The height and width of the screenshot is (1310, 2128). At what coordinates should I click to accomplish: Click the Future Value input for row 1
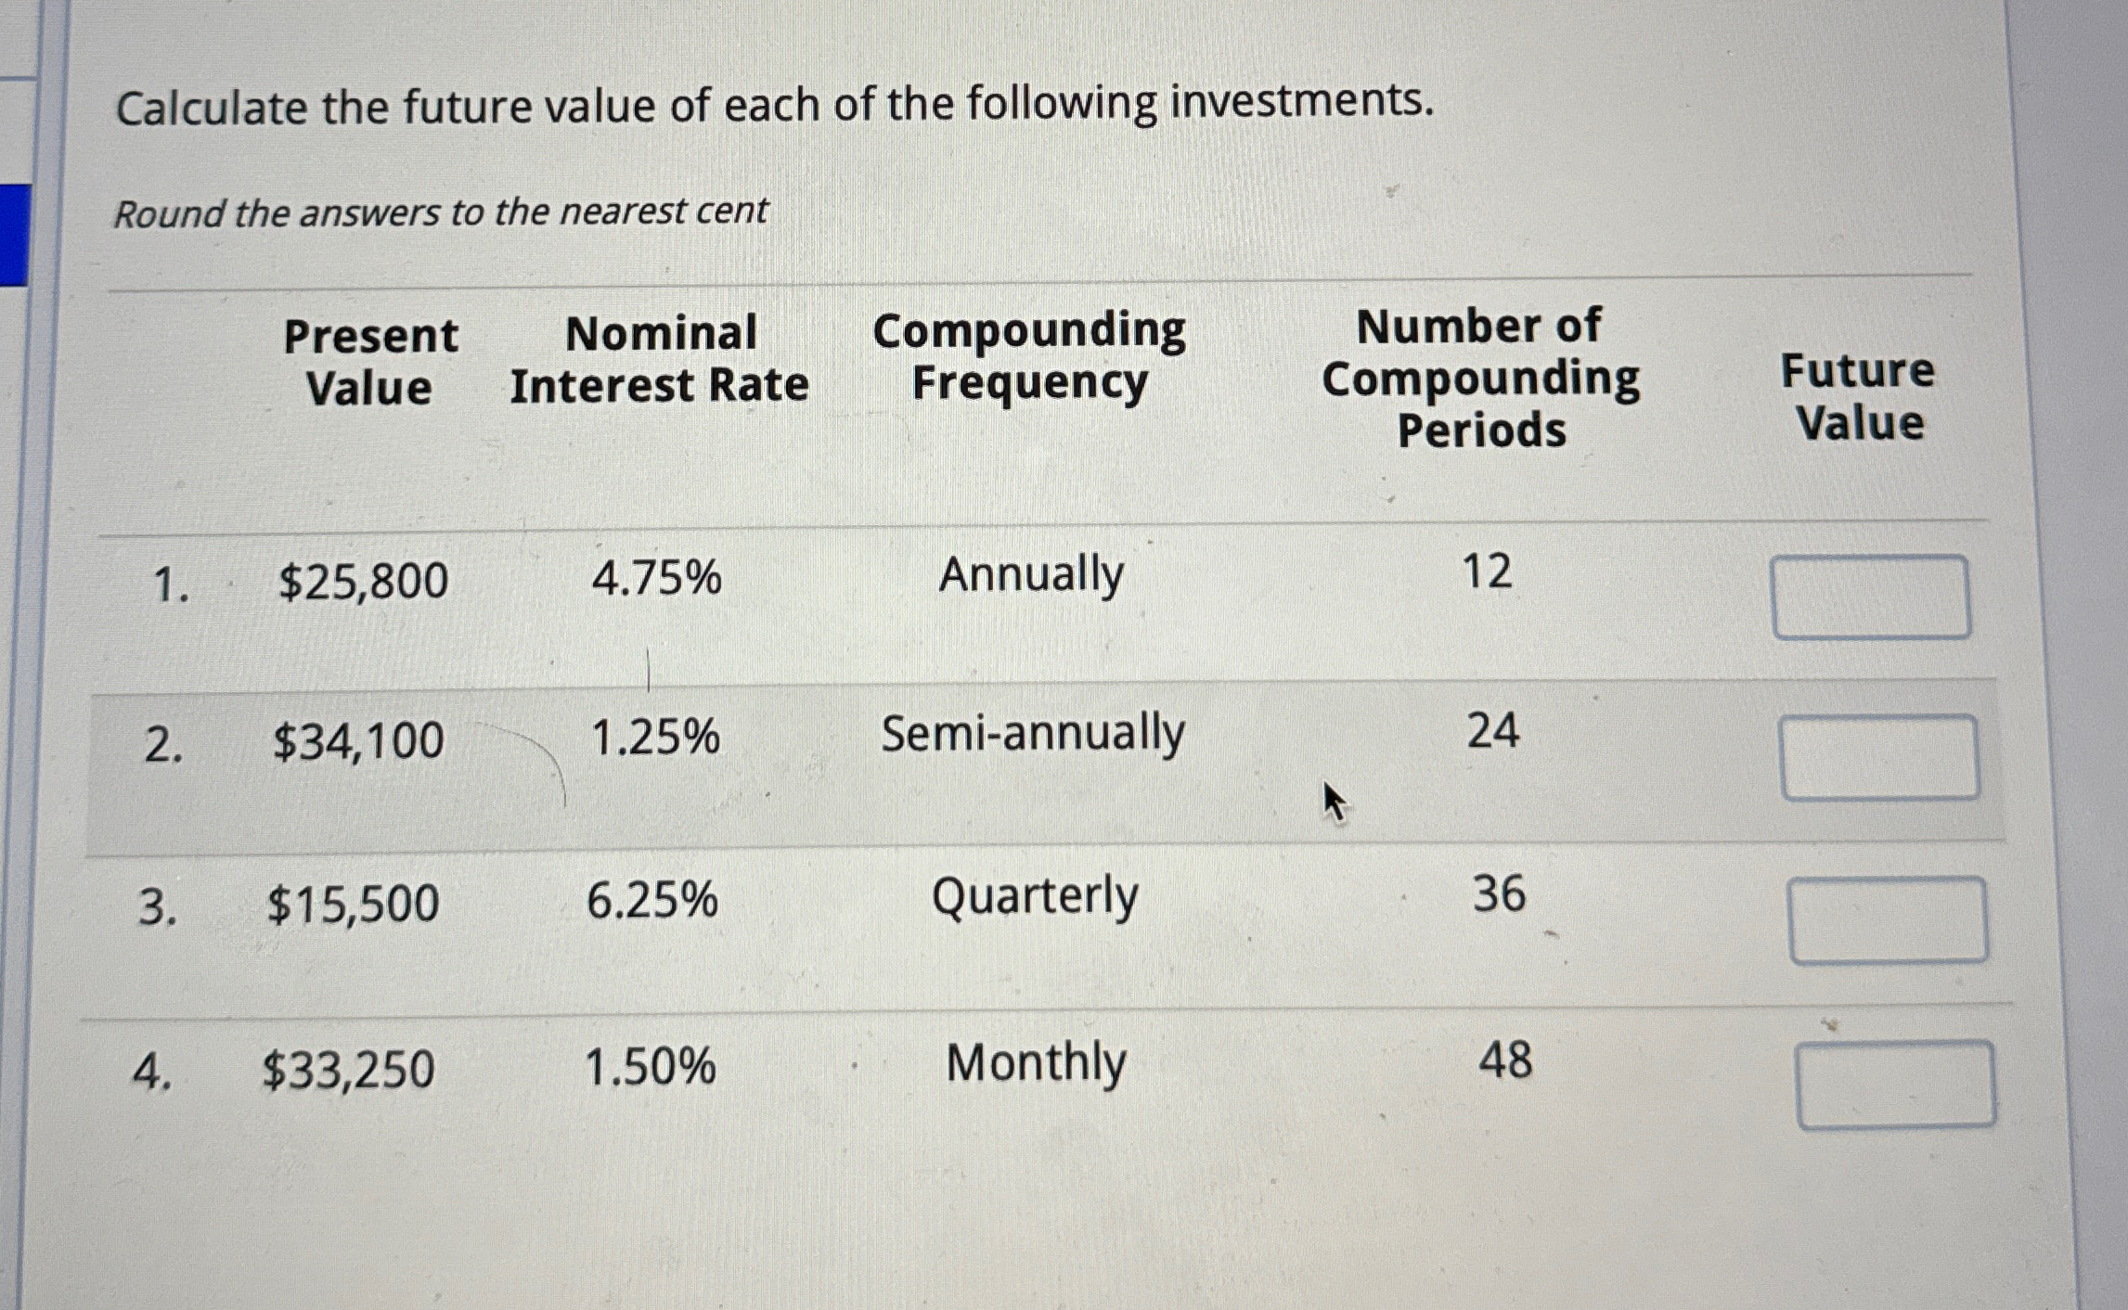(x=1870, y=597)
